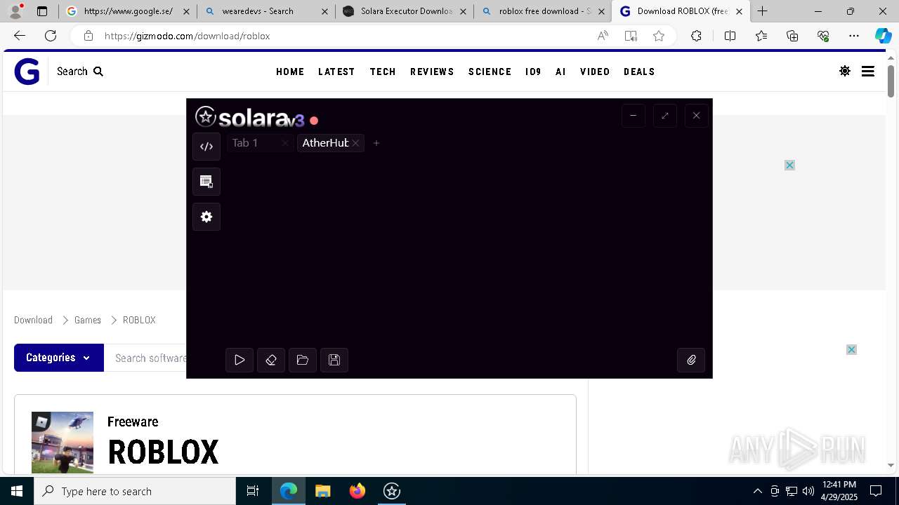
Task: Expand the Categories dropdown
Action: coord(59,358)
